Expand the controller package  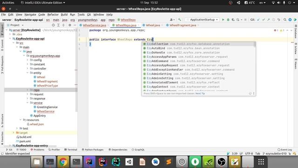click(27, 69)
